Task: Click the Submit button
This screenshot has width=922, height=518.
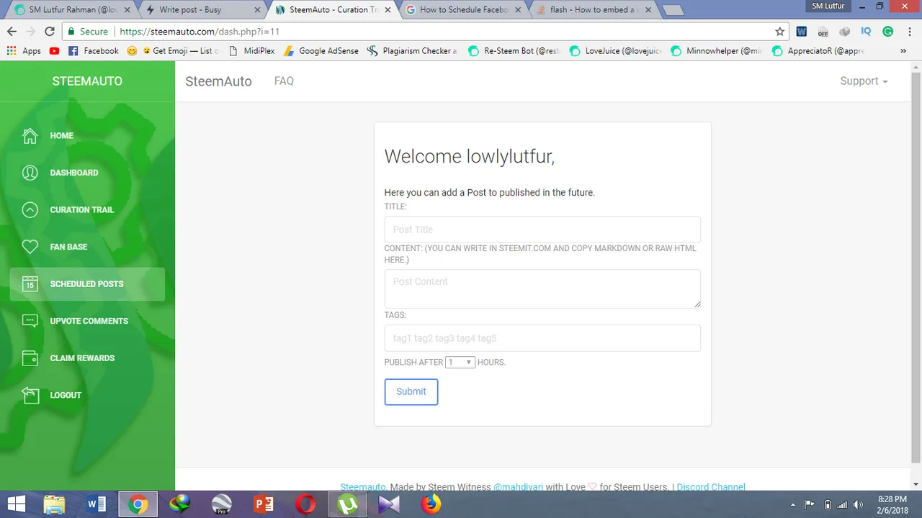Action: click(x=411, y=391)
